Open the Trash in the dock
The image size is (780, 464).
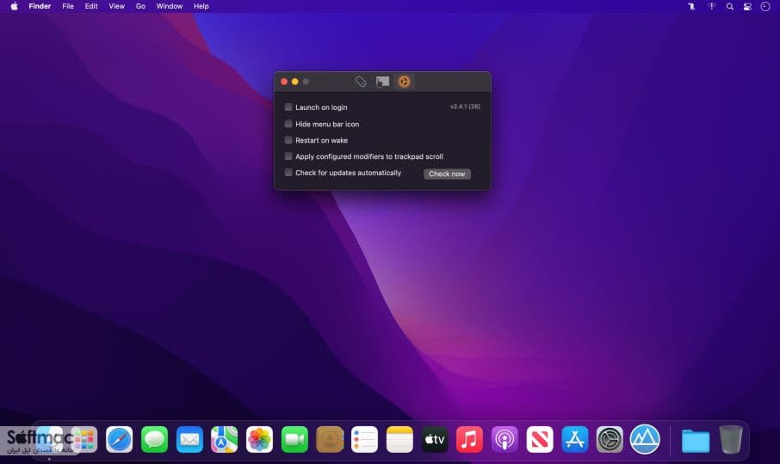[731, 439]
